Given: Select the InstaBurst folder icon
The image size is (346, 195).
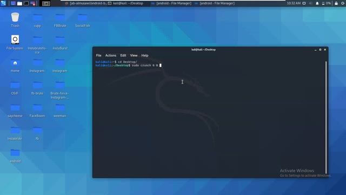Looking at the screenshot, I should (x=60, y=42).
